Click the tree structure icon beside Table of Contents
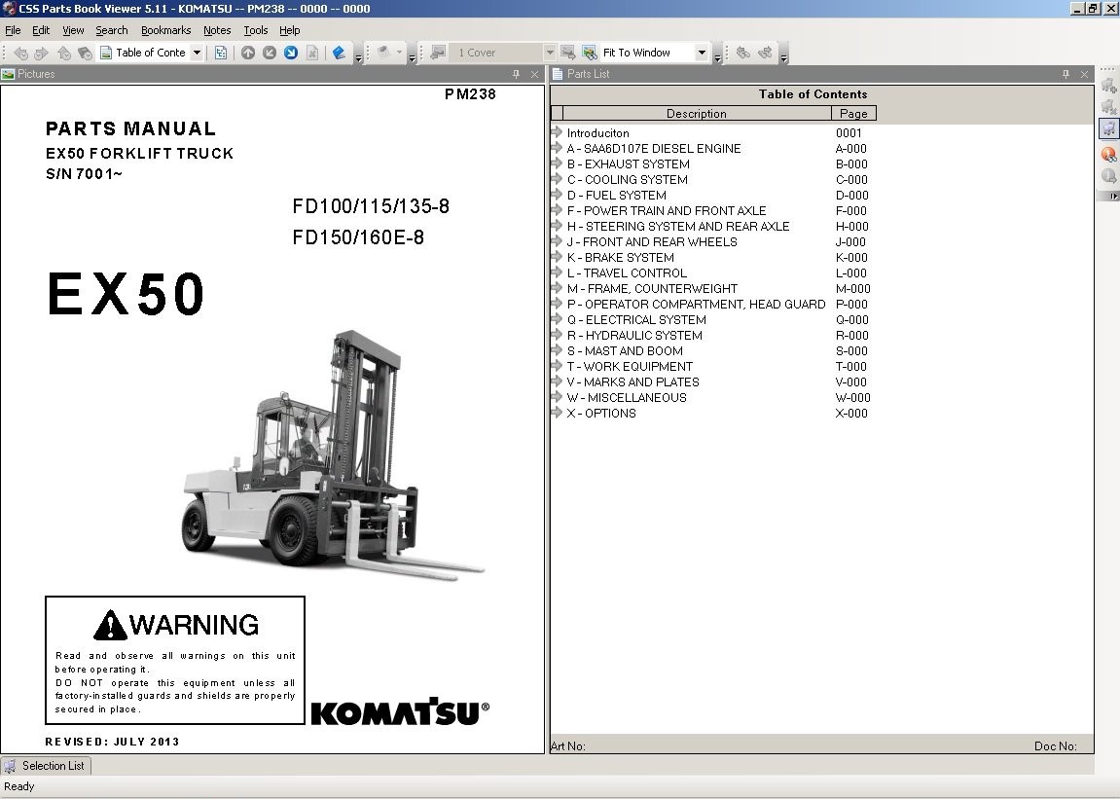This screenshot has width=1120, height=799. 221,53
